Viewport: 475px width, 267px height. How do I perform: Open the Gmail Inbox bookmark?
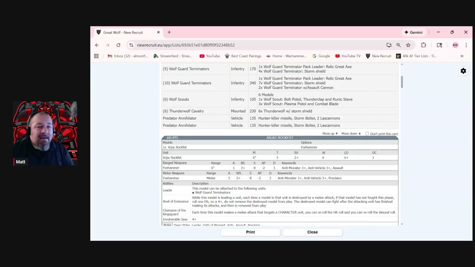(127, 56)
